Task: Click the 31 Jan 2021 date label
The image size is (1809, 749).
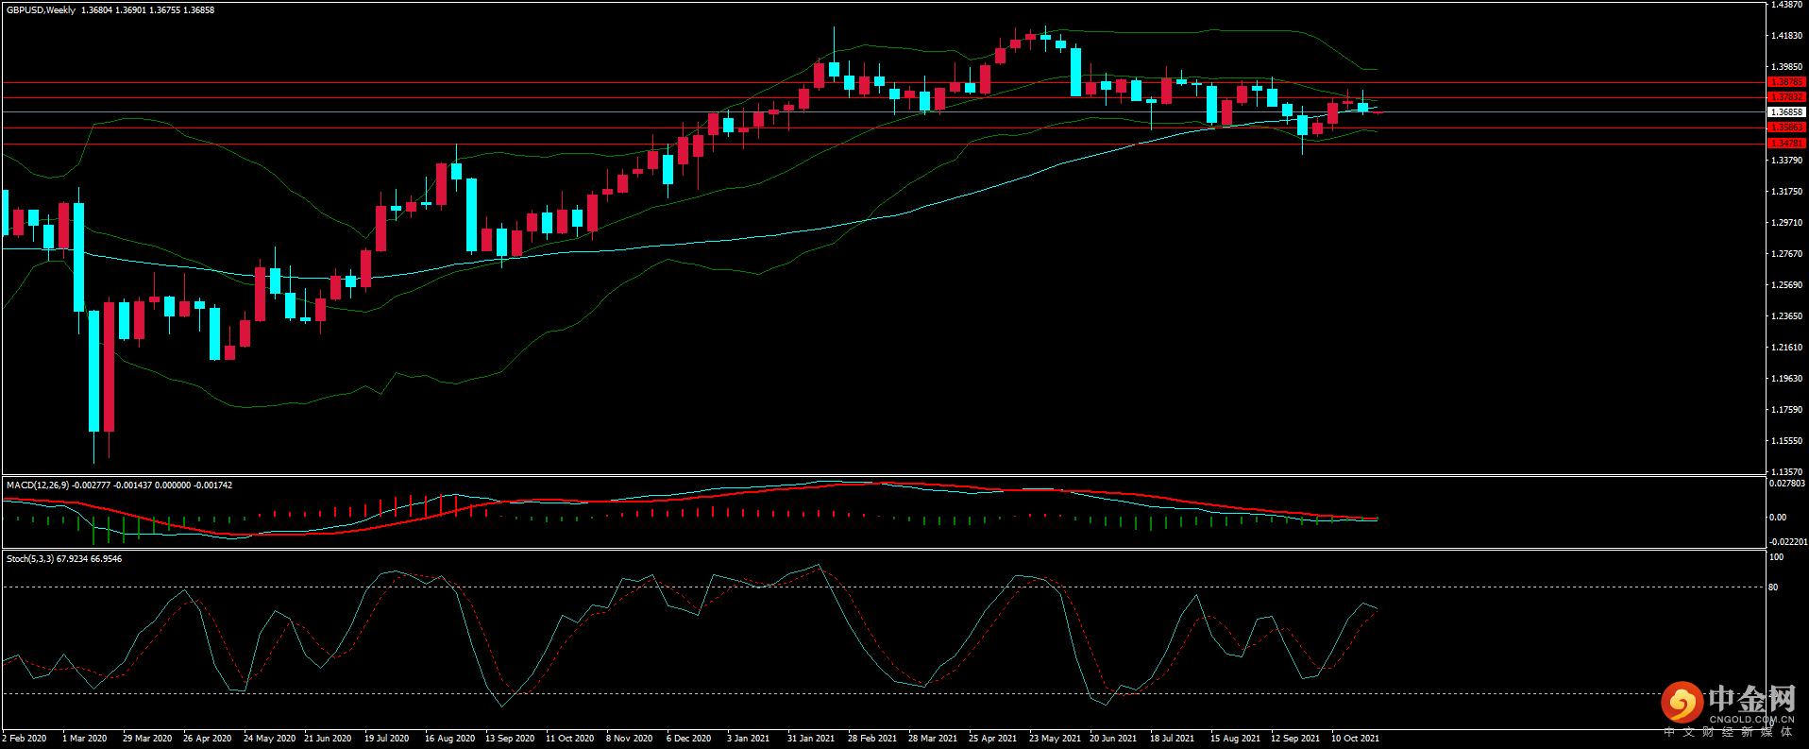Action: tap(811, 739)
